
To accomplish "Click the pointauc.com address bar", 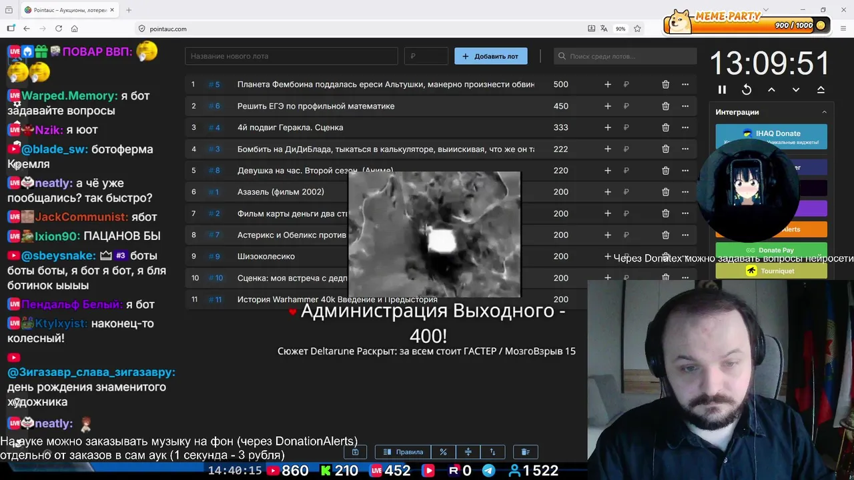I will pos(360,29).
